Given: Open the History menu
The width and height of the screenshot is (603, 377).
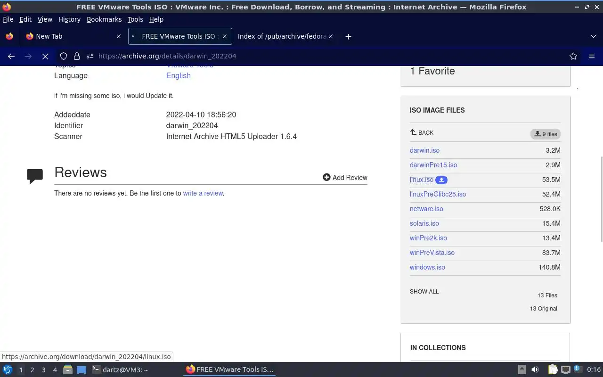Looking at the screenshot, I should coord(69,19).
